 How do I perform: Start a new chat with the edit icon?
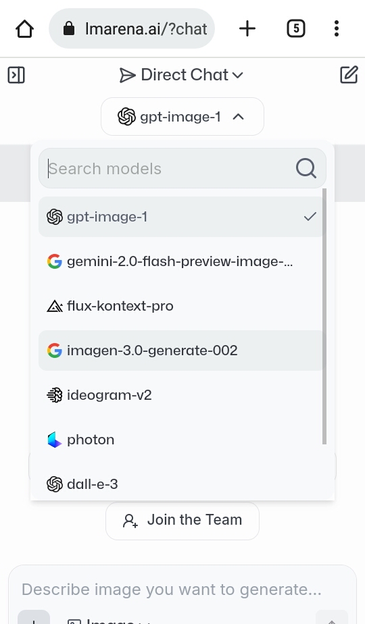point(349,75)
